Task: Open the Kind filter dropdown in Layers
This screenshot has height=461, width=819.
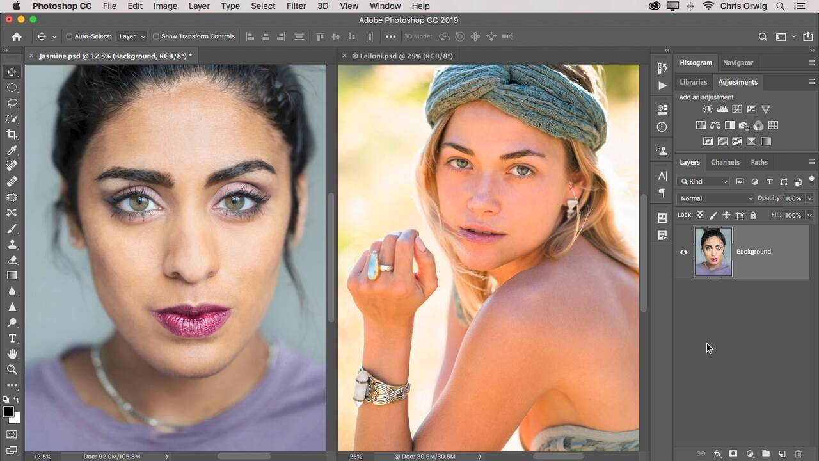Action: 704,182
